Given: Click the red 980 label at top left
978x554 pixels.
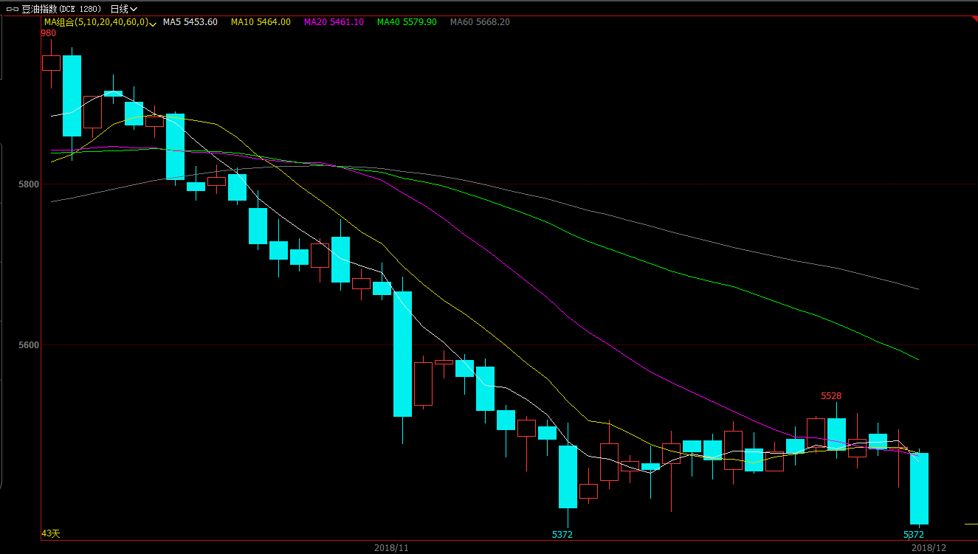Looking at the screenshot, I should point(48,33).
